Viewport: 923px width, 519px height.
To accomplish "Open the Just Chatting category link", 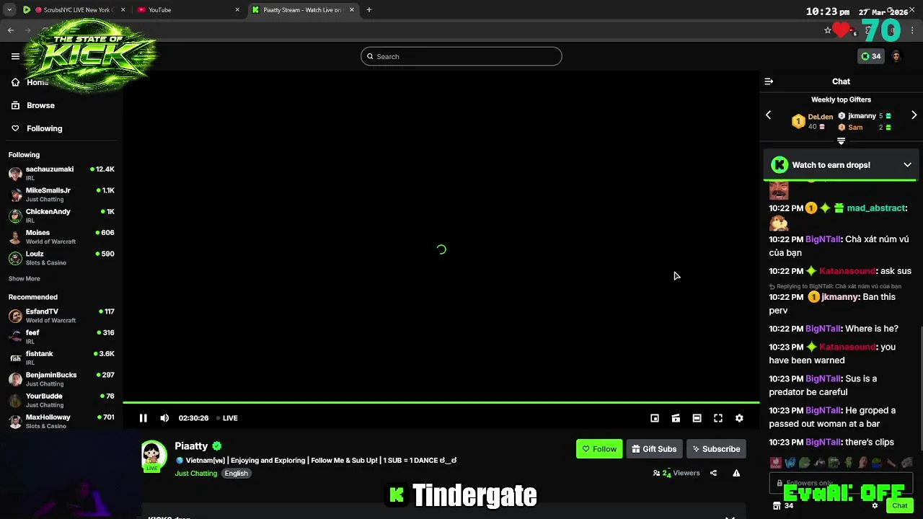I will 195,474.
